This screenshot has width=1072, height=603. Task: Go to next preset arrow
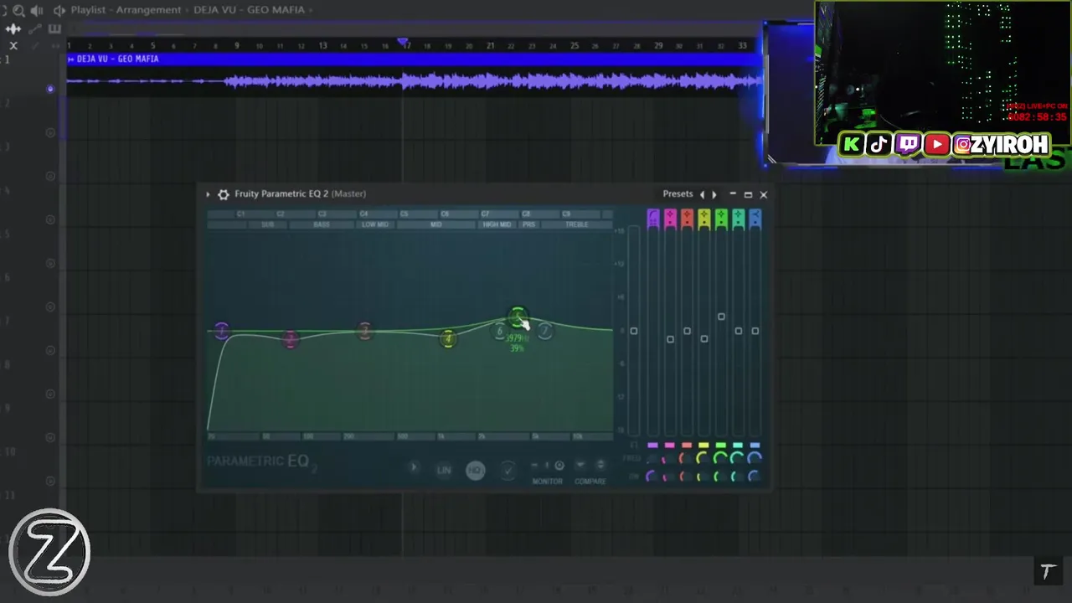(x=714, y=194)
